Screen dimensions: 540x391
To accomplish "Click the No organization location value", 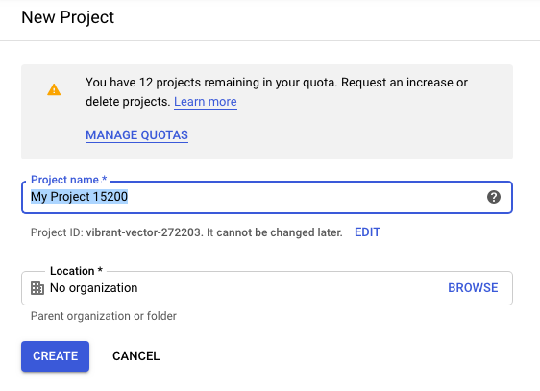I will click(93, 288).
